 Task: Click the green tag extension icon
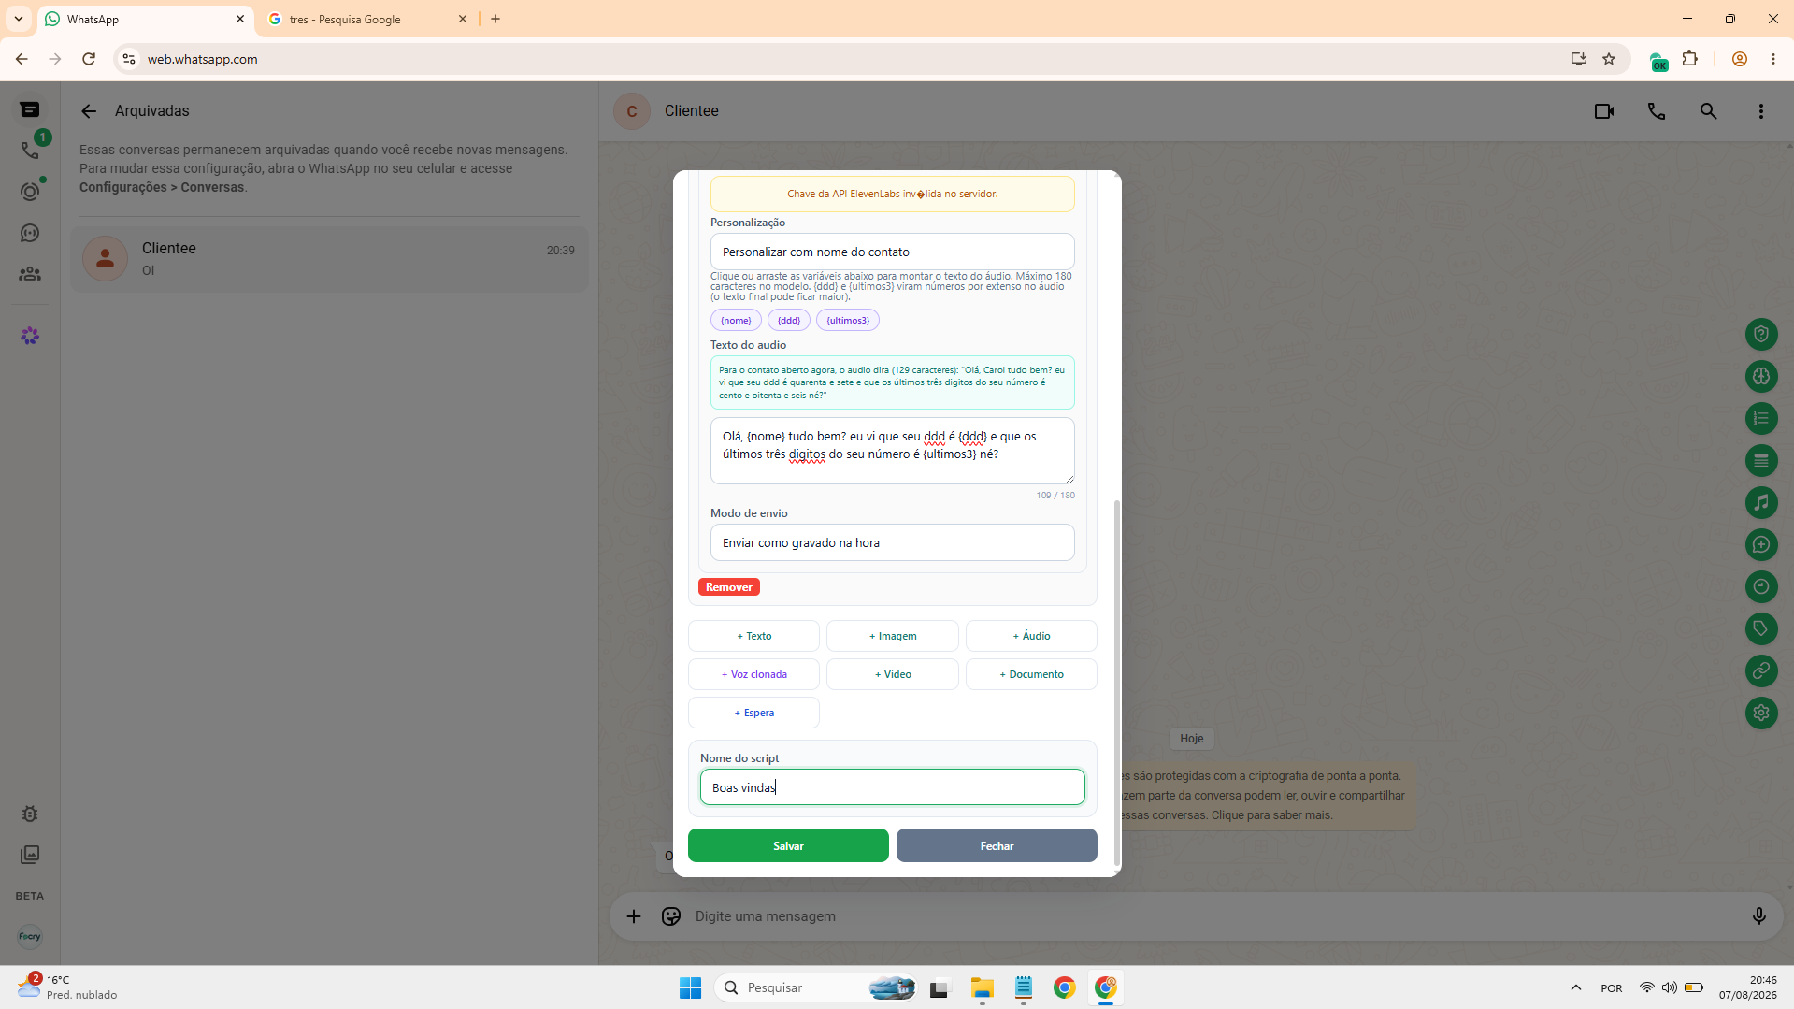click(x=1761, y=628)
